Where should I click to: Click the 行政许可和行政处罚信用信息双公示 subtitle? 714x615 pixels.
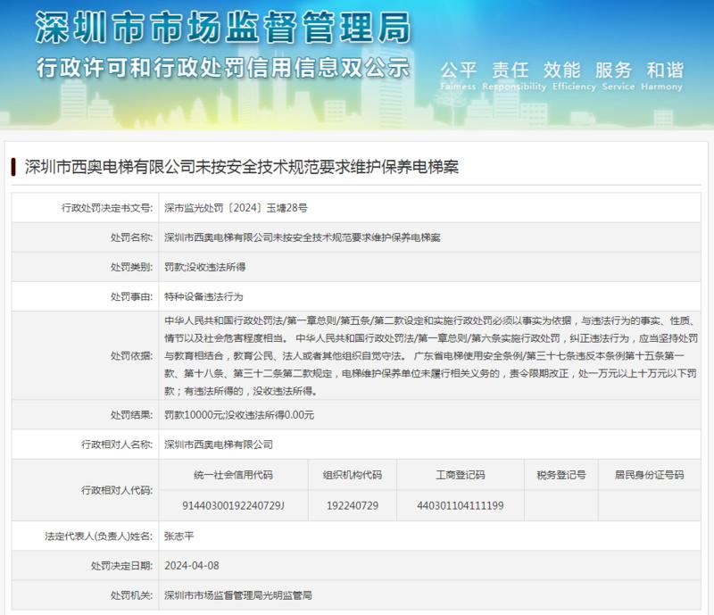pos(223,69)
